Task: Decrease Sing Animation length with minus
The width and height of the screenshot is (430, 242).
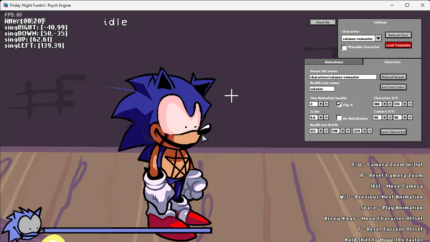Action: 326,104
